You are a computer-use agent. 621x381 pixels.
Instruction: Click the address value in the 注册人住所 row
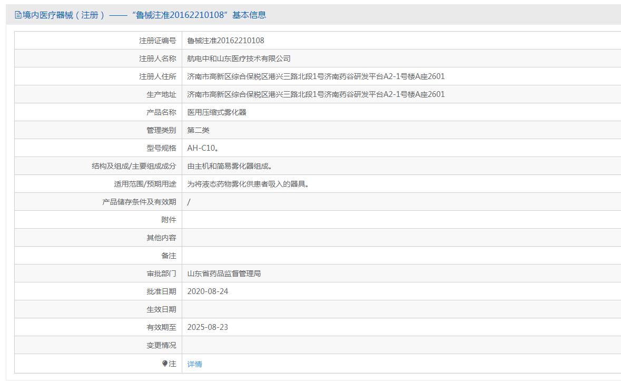coord(316,76)
